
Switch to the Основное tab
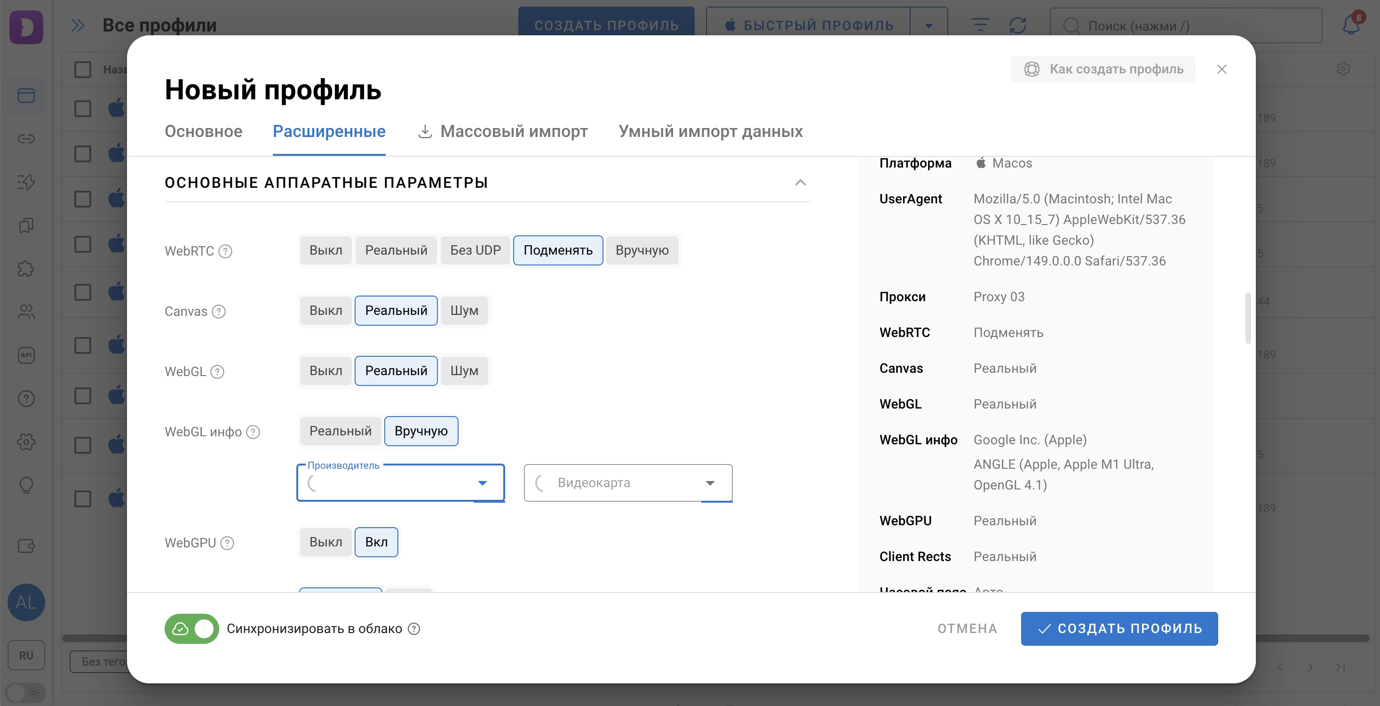(x=204, y=131)
